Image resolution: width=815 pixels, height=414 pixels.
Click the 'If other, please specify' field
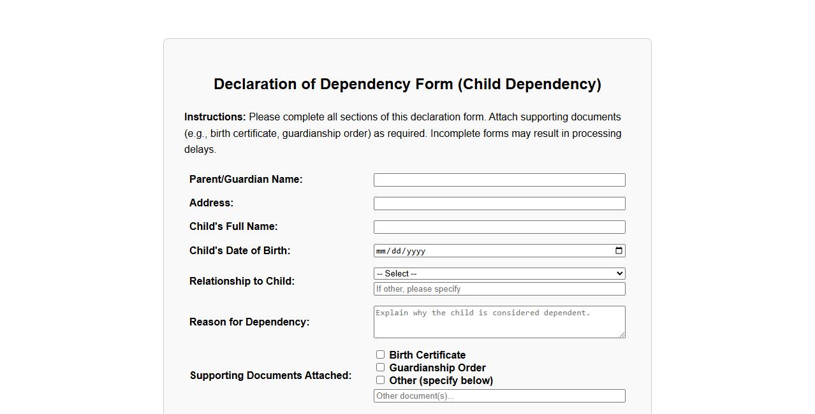tap(499, 289)
